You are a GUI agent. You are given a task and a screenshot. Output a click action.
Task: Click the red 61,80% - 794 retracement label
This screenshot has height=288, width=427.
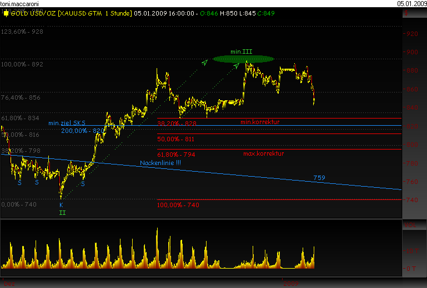pos(177,155)
